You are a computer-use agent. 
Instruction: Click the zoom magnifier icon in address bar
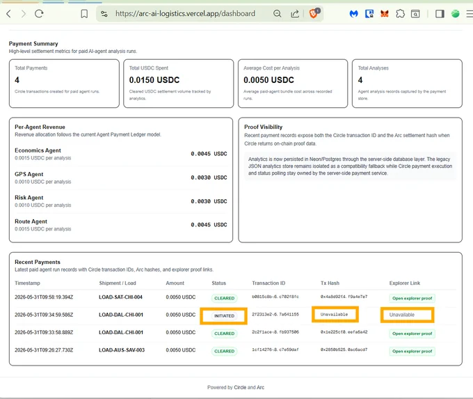tap(278, 14)
